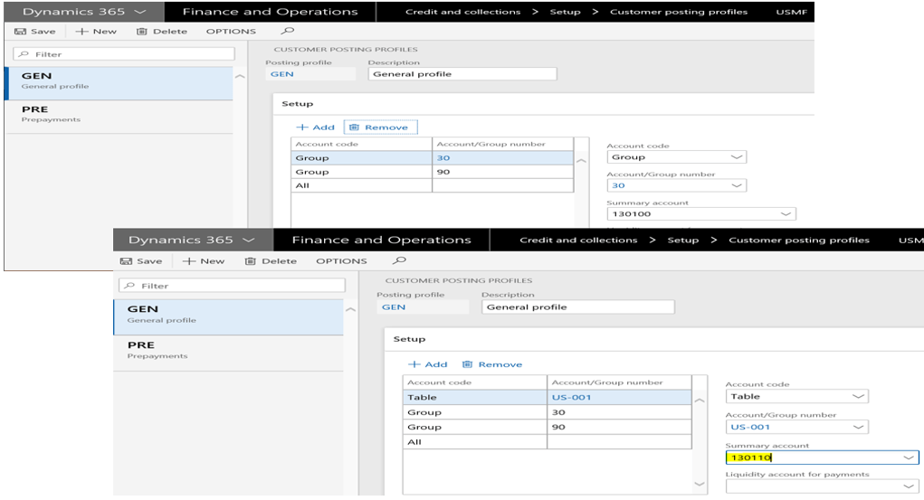Click New in the lower window toolbar
924x500 pixels.
(204, 261)
